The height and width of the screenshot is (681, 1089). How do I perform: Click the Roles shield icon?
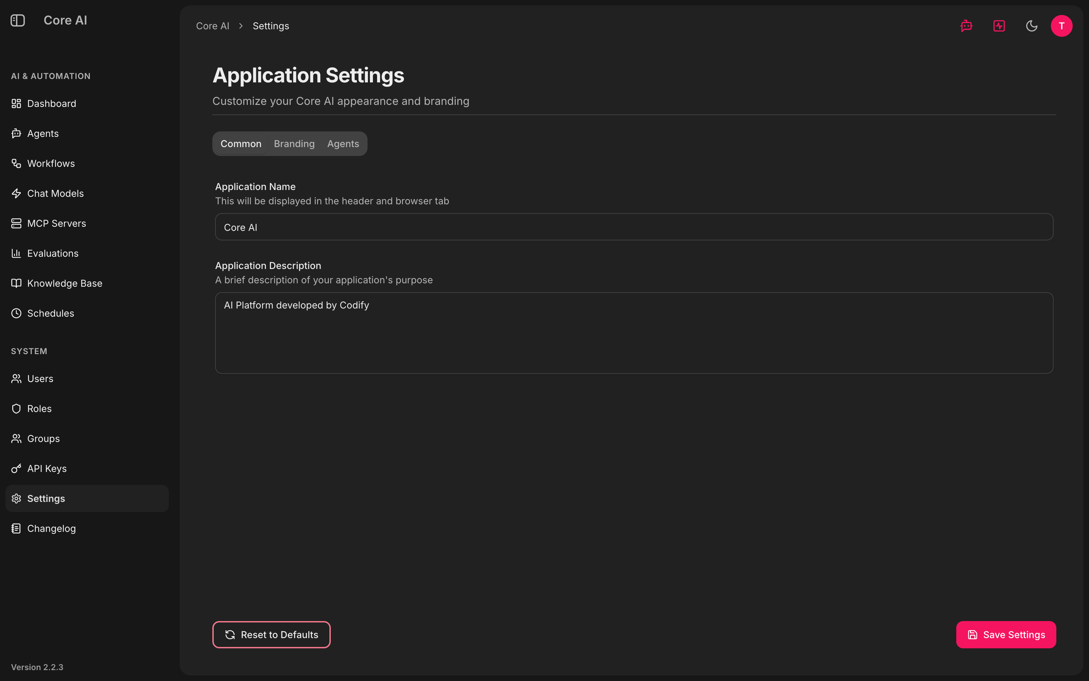coord(16,409)
